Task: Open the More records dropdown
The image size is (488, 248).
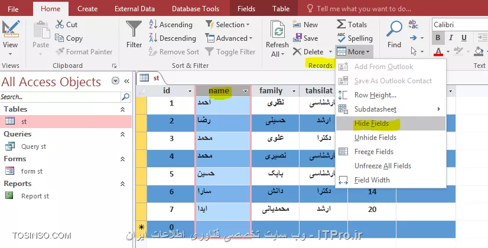Action: coord(354,51)
